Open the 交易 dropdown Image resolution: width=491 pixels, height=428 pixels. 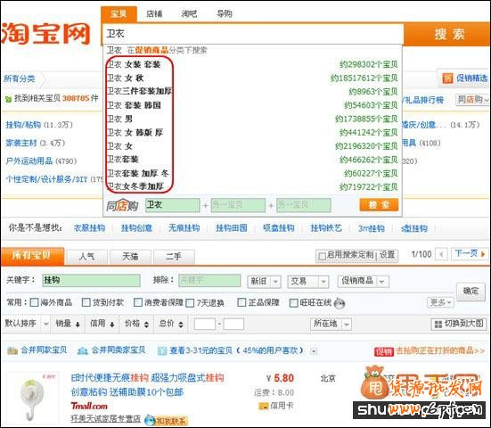[307, 282]
